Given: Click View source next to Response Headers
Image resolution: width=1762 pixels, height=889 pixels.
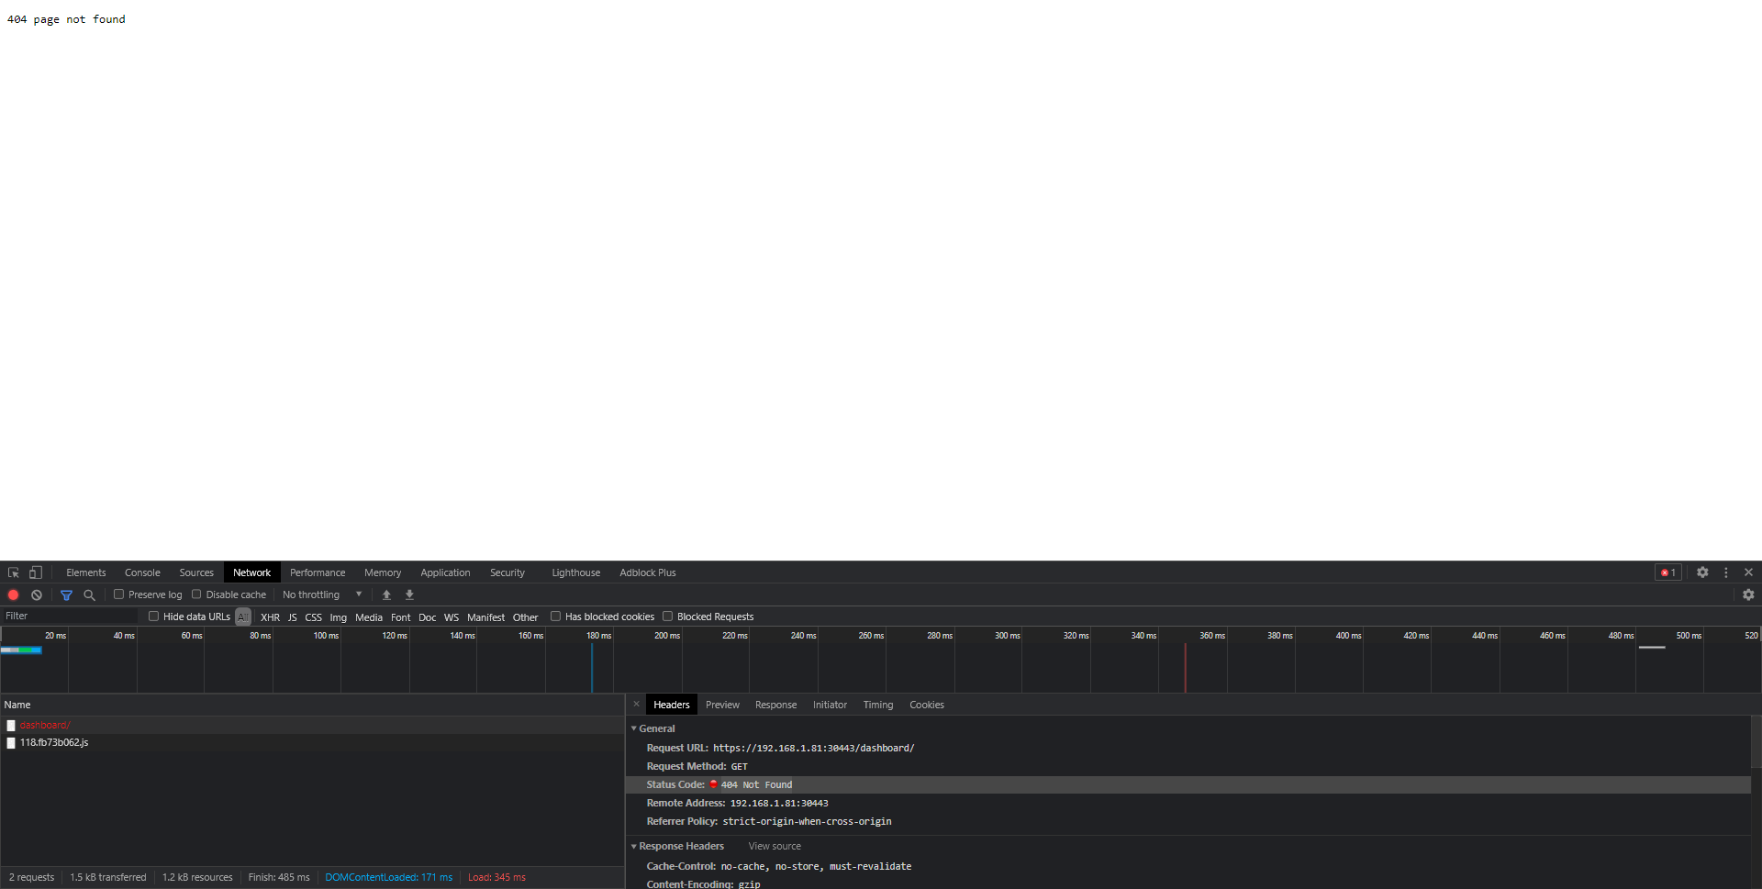Looking at the screenshot, I should pyautogui.click(x=774, y=846).
